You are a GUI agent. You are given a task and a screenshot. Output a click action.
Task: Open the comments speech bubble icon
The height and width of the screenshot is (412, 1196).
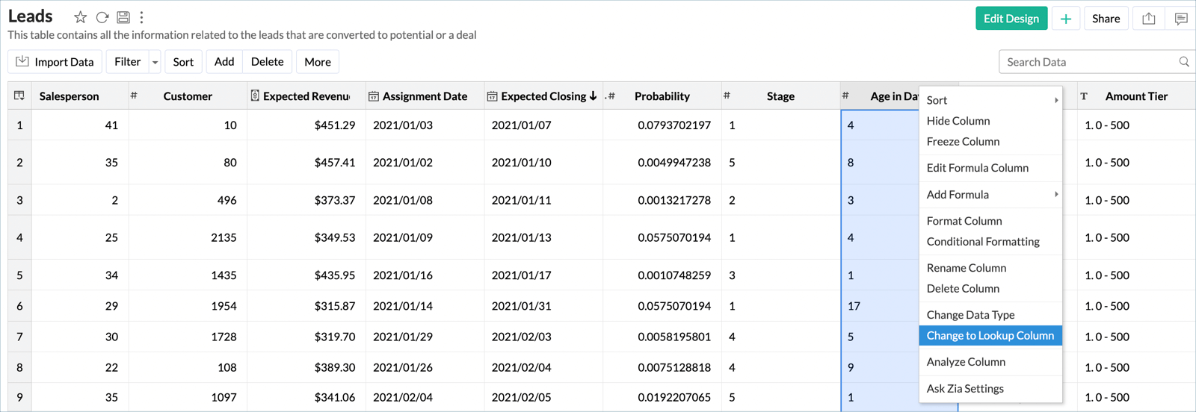1181,19
